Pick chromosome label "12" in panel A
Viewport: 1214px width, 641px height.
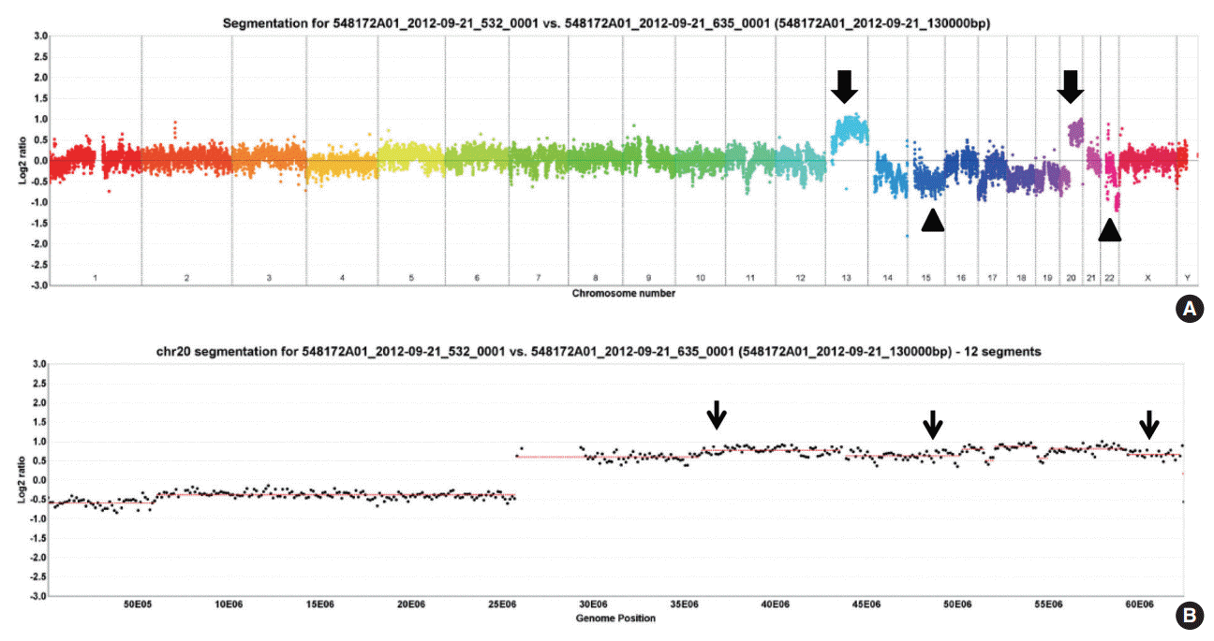tap(800, 279)
